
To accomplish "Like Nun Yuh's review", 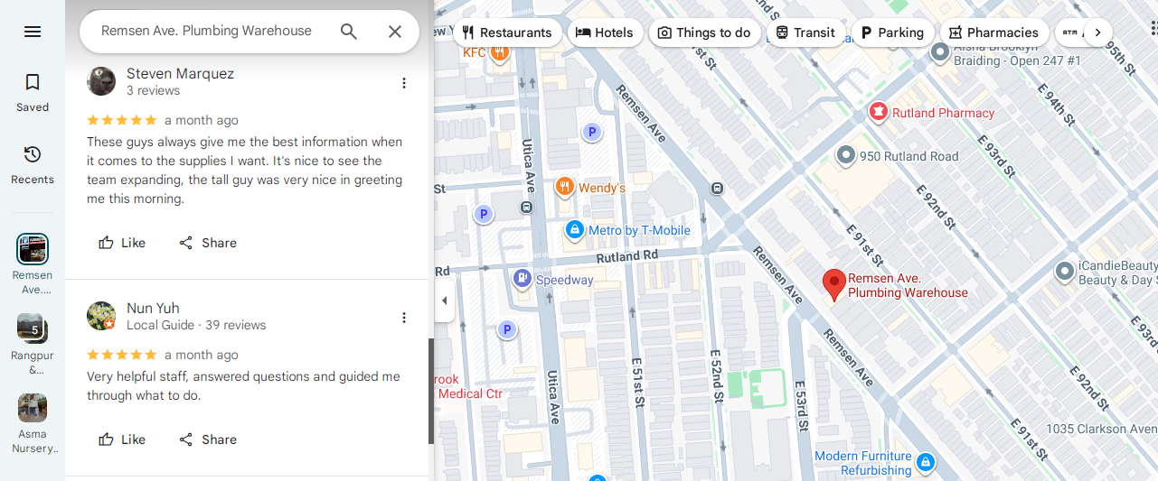I will pos(122,439).
